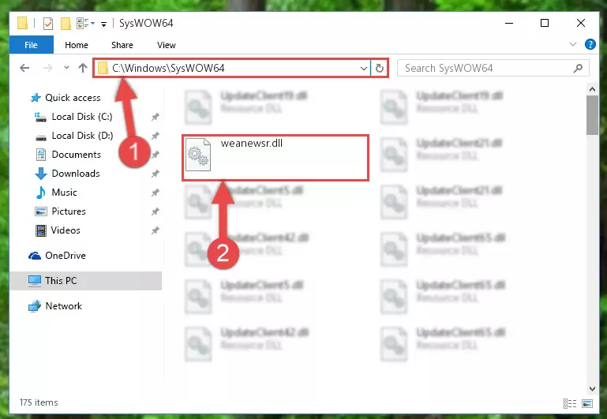Switch to the Home ribbon tab
607x419 pixels.
point(77,45)
